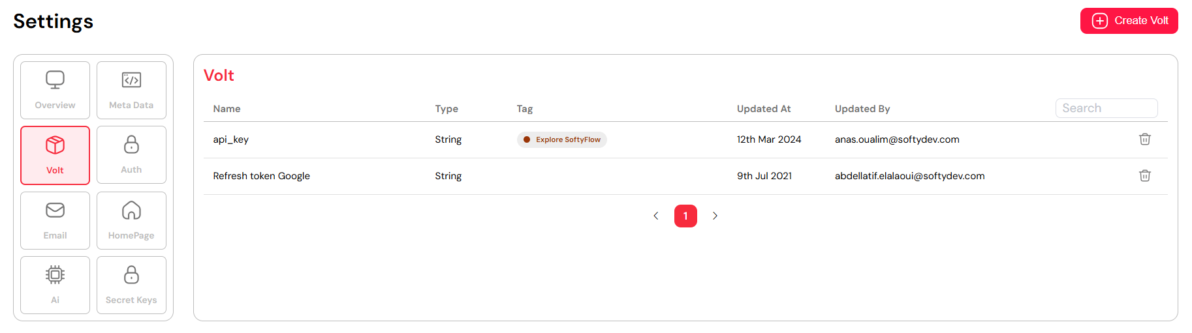Delete the api_key volt with trash icon
Viewport: 1192px width, 333px height.
(1144, 139)
